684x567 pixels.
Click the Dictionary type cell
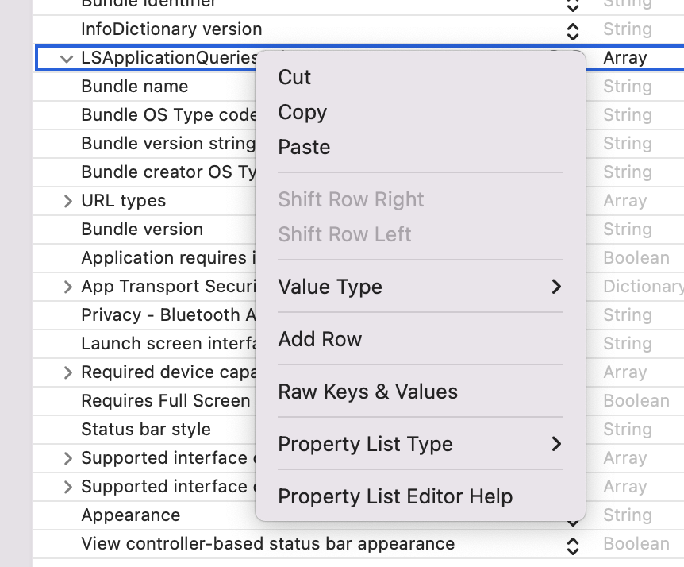(642, 287)
